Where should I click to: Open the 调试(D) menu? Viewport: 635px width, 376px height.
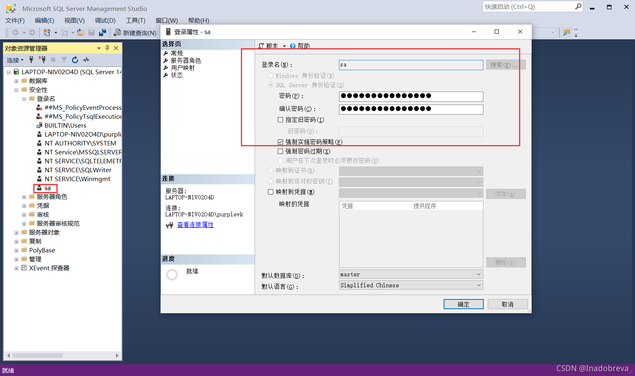[105, 20]
